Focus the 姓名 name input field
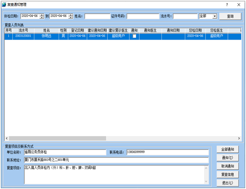 [x=97, y=16]
